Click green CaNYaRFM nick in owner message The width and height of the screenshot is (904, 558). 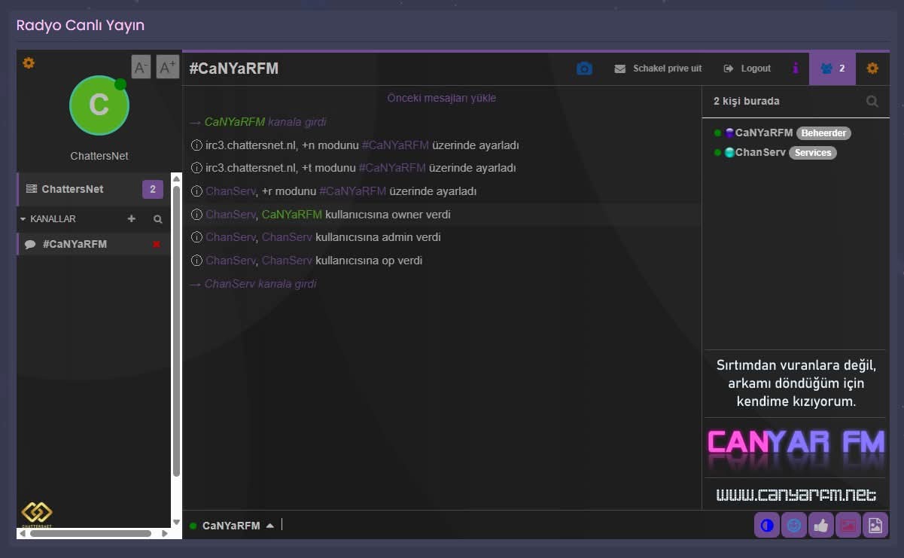pos(292,215)
